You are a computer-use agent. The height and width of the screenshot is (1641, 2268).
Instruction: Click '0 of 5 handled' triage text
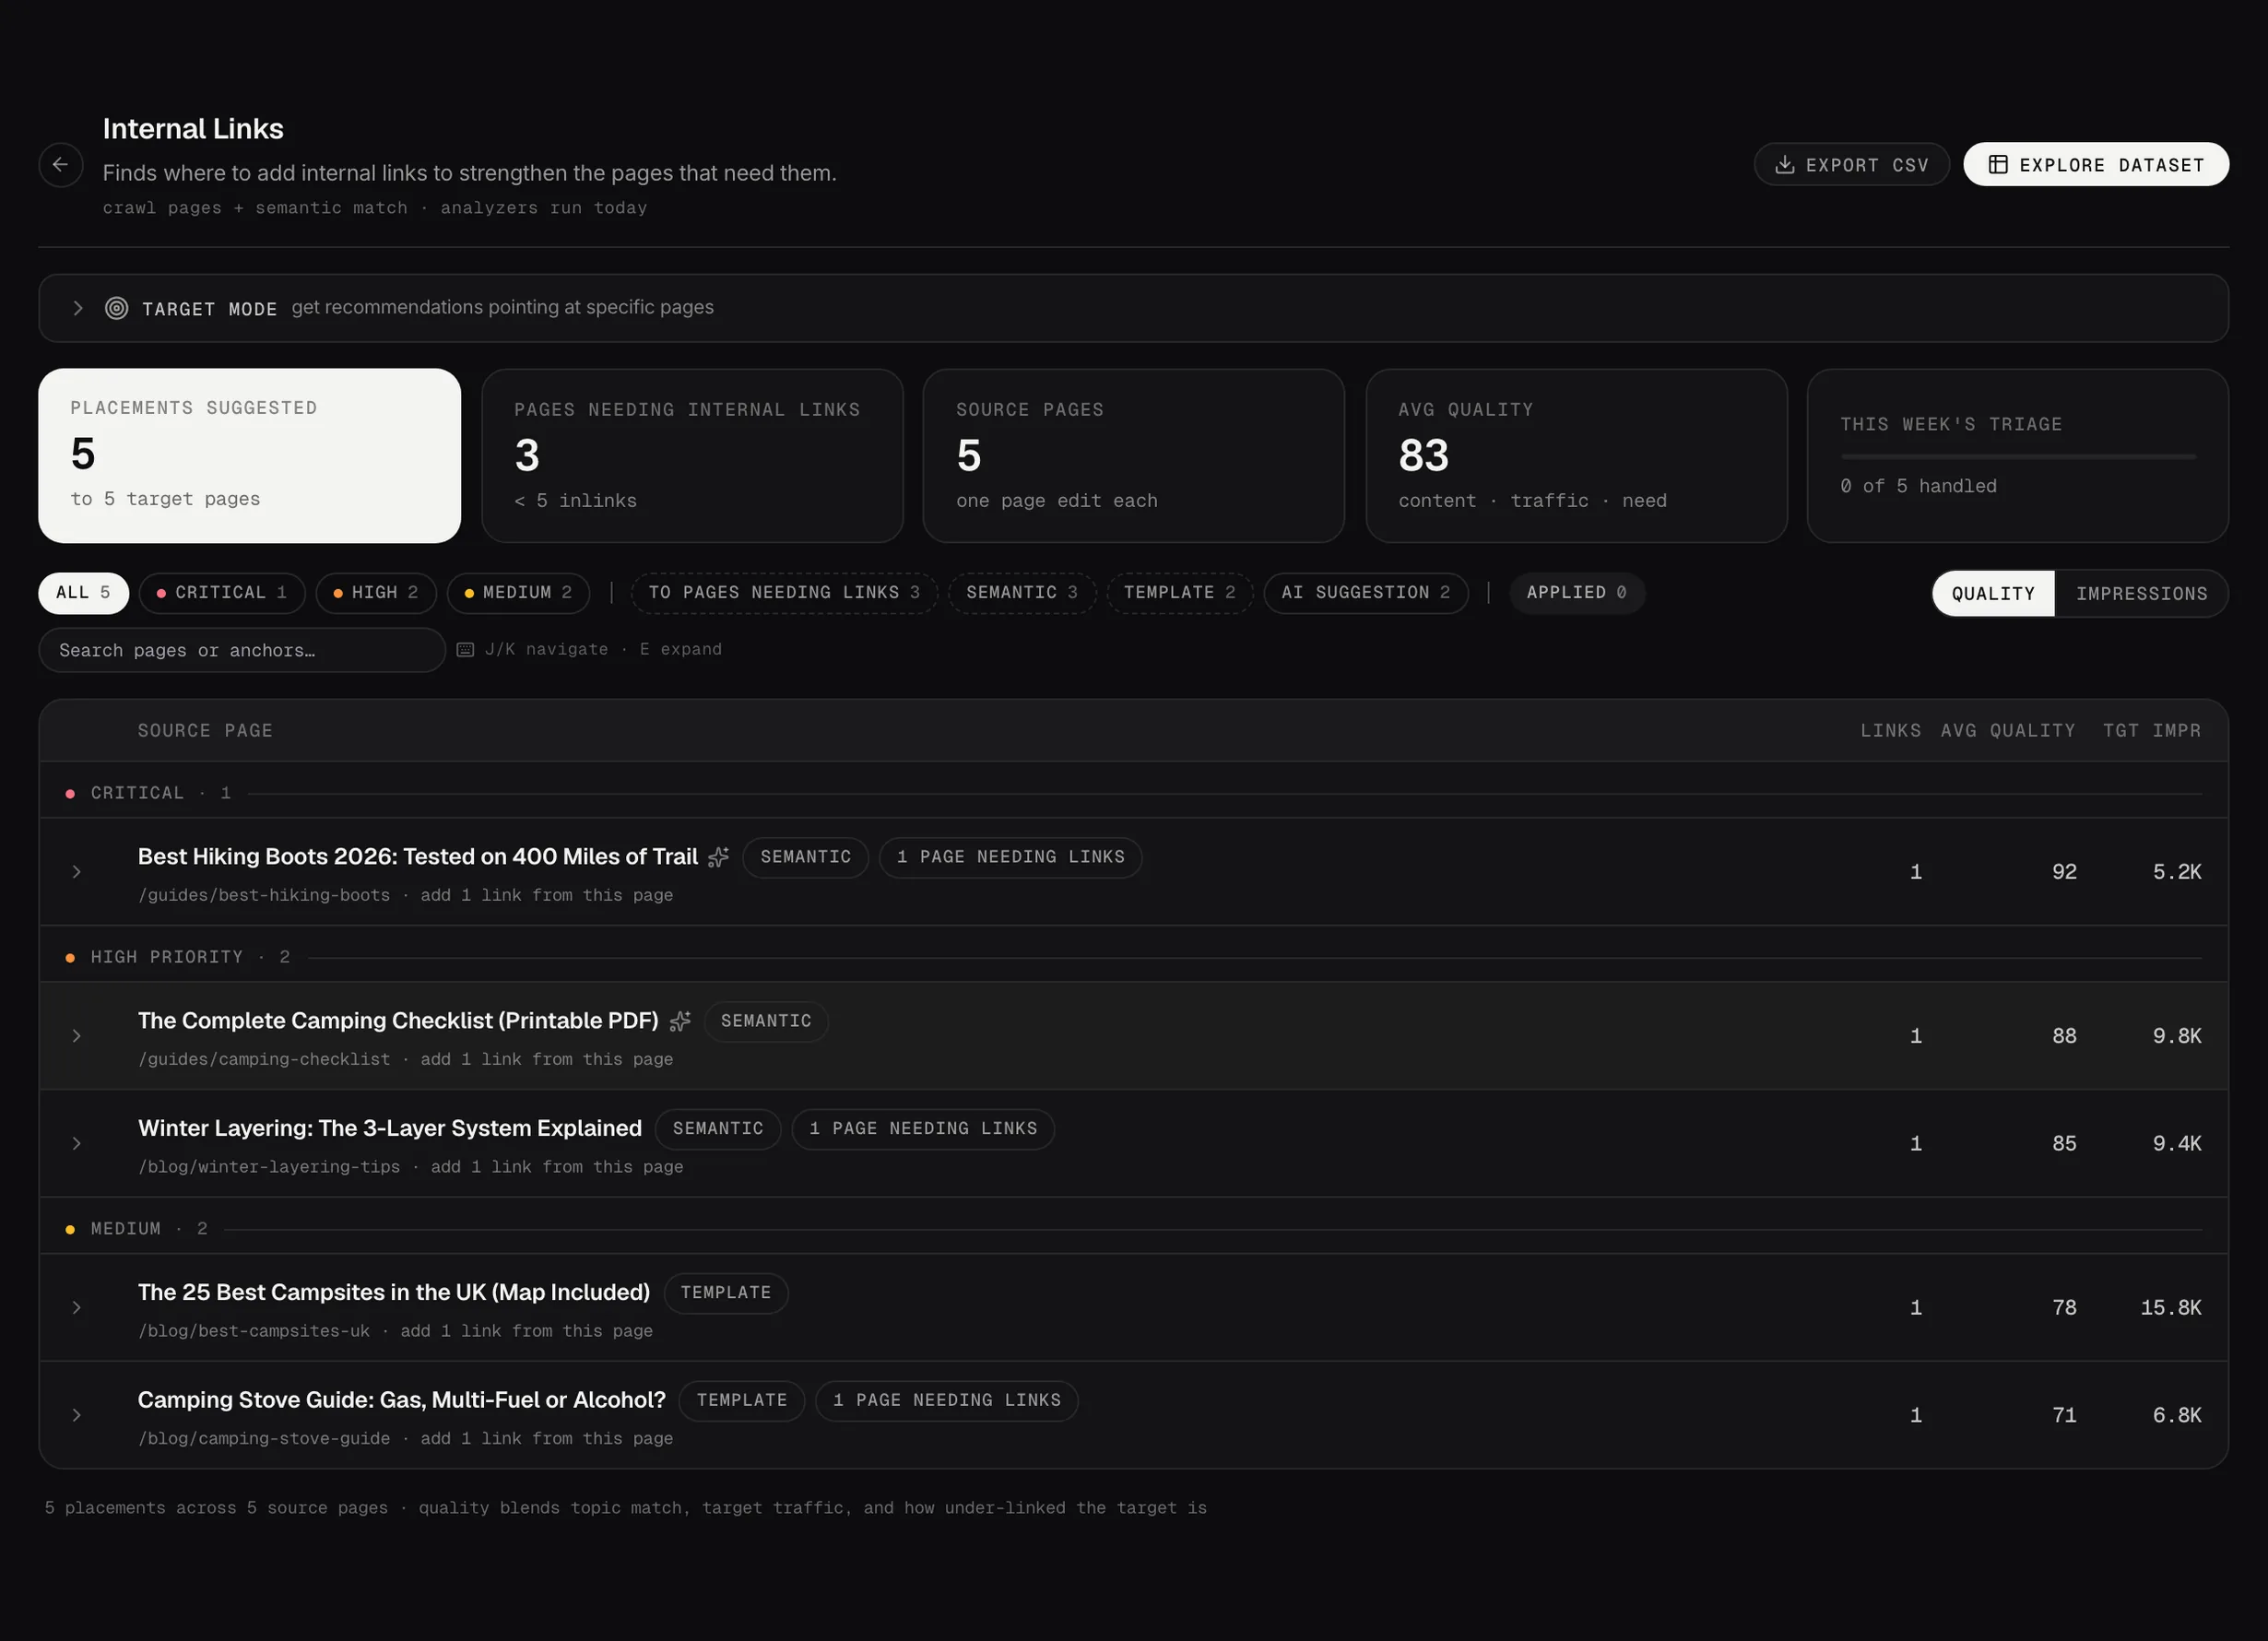[x=1918, y=486]
